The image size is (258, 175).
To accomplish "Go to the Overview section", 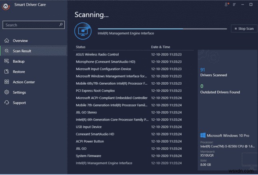I will [x=20, y=41].
